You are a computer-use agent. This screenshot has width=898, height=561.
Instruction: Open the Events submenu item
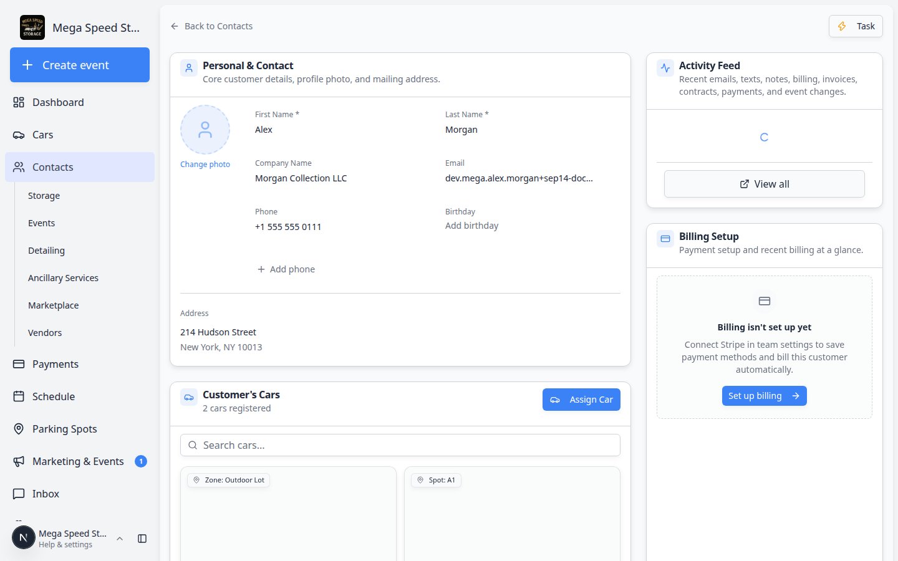[x=41, y=223]
